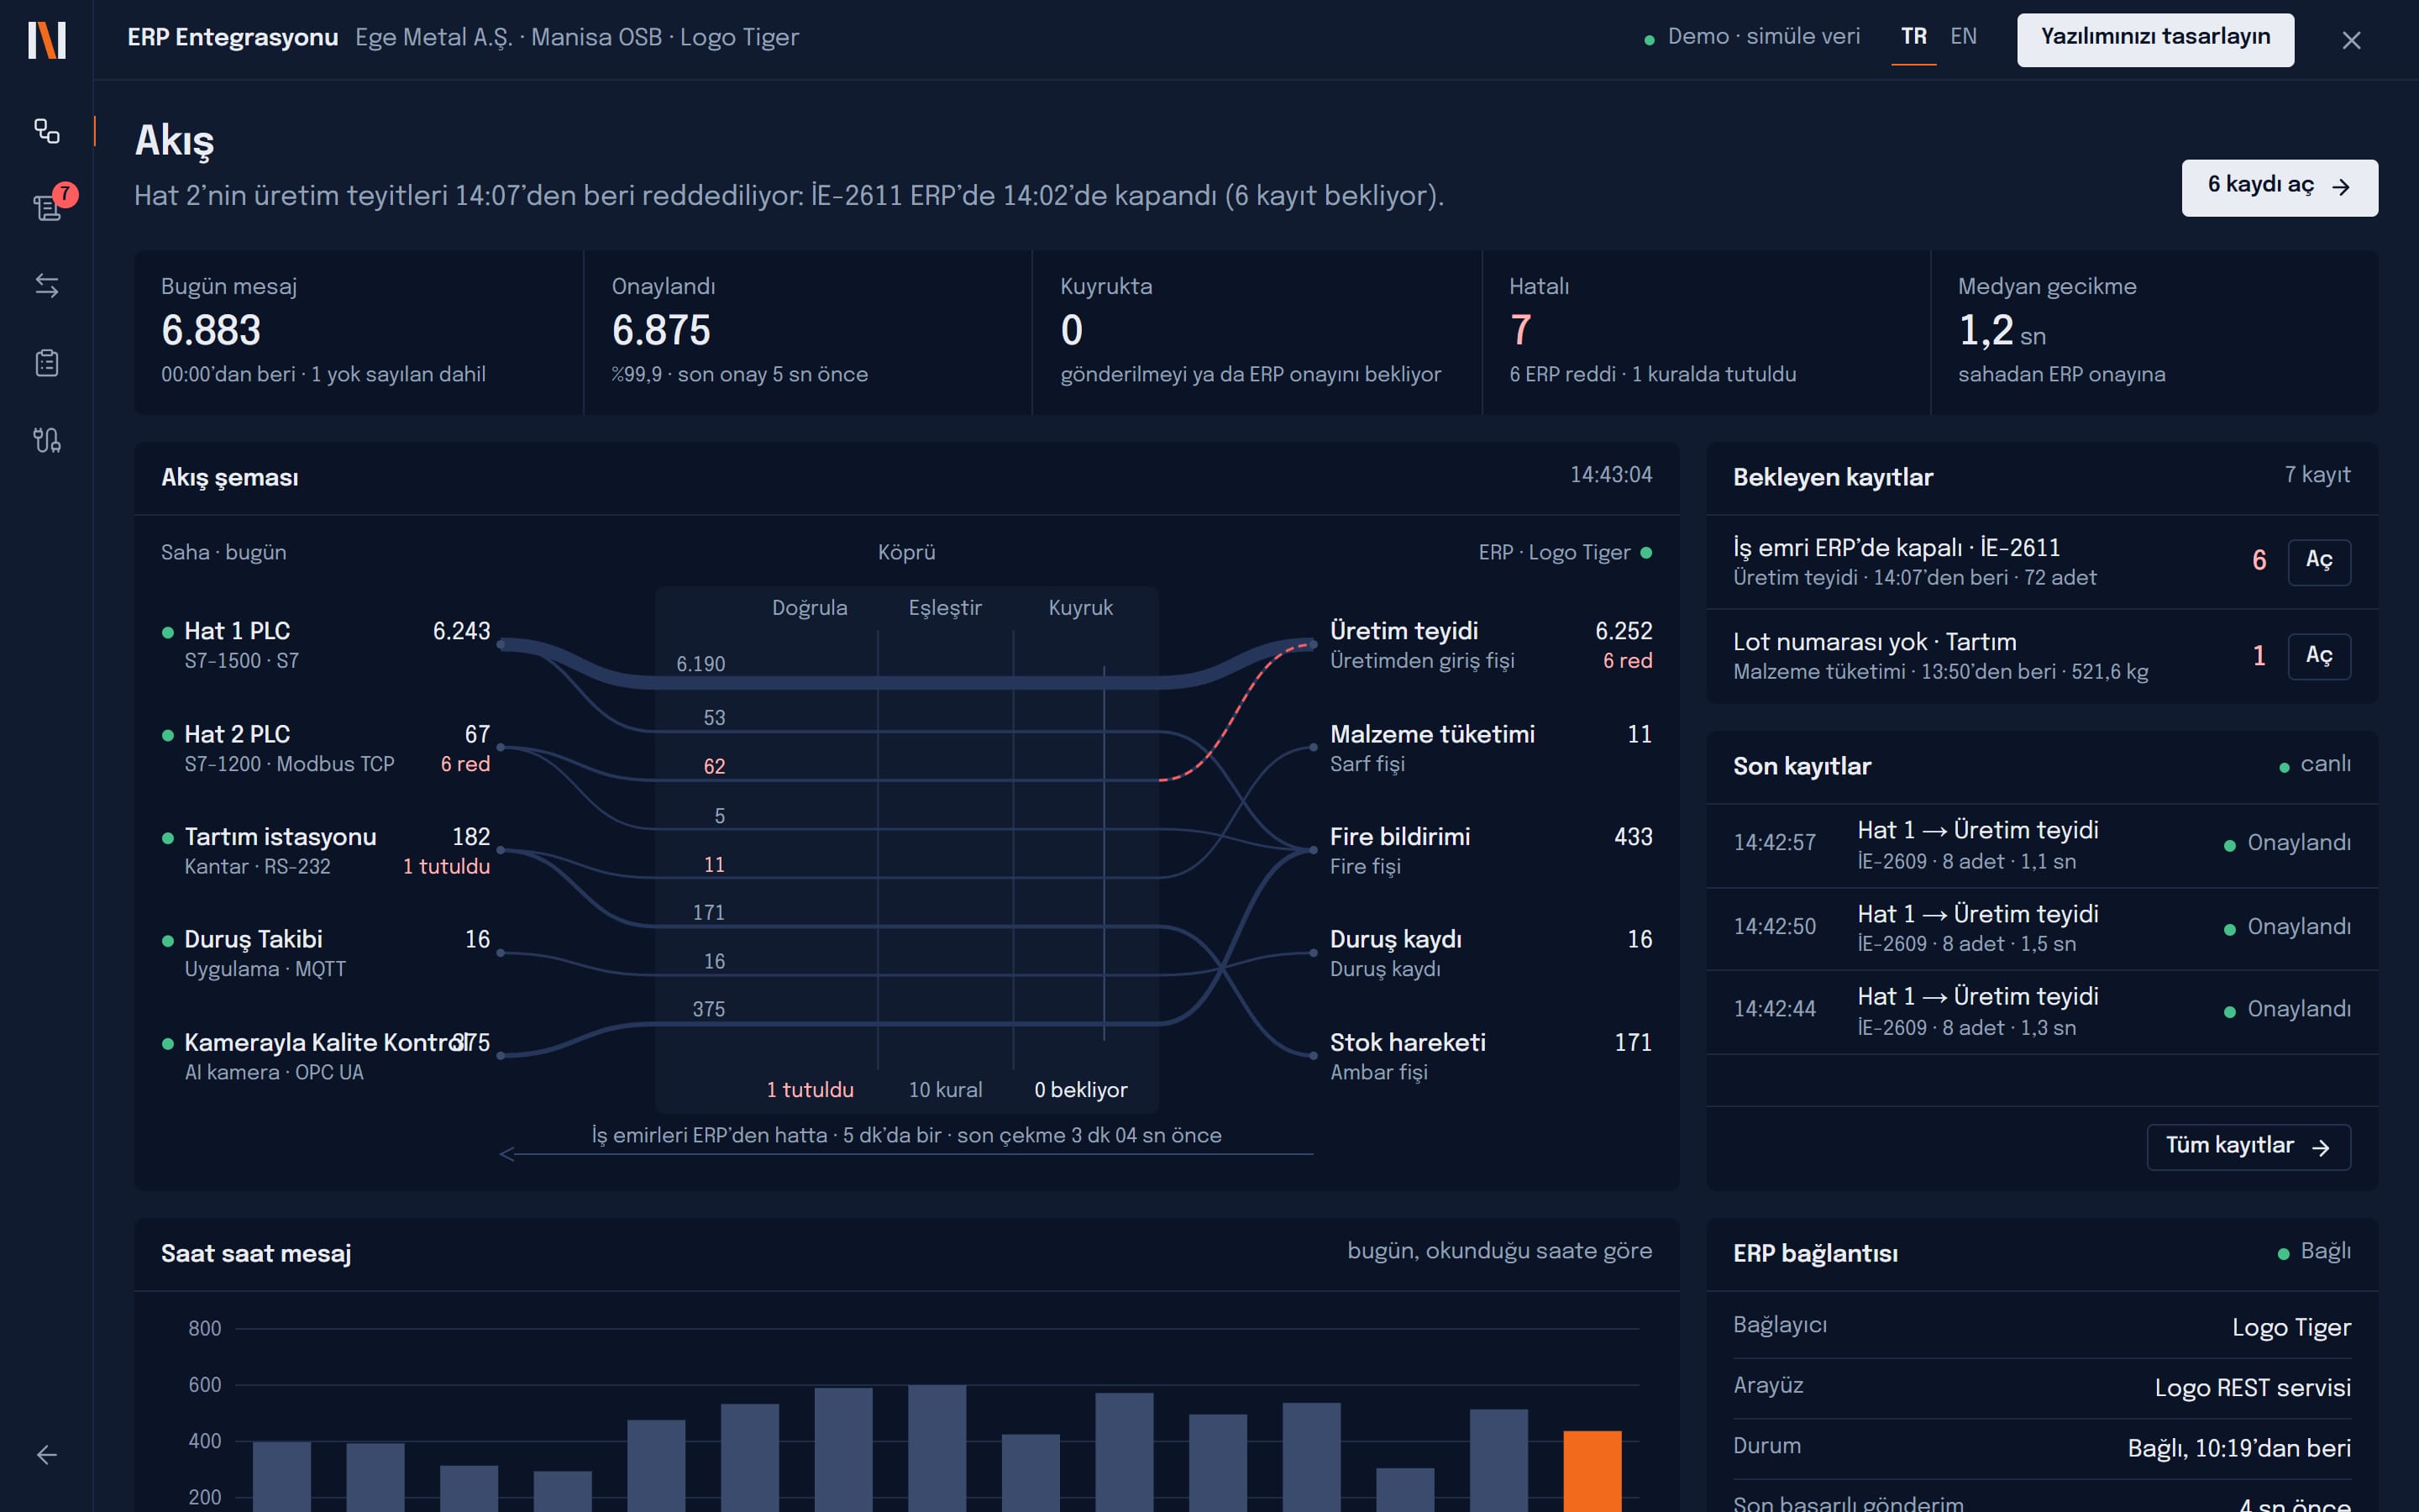Screen dimensions: 2419x1512
Task: Select Hat 2 PLC source node
Action: (x=326, y=748)
